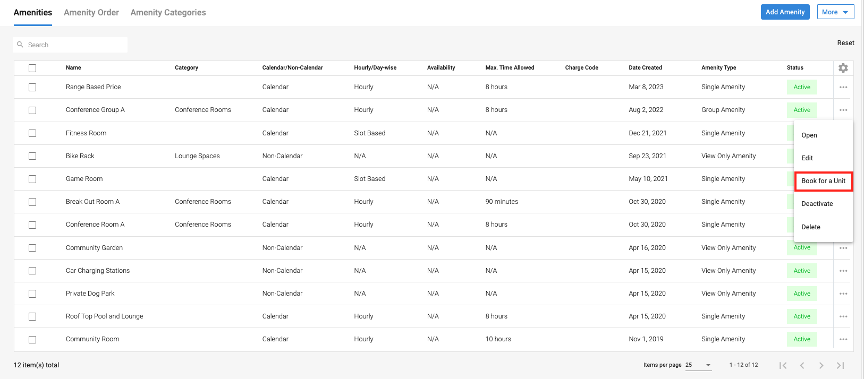Go to next page arrow
This screenshot has height=379, width=864.
pos(821,365)
